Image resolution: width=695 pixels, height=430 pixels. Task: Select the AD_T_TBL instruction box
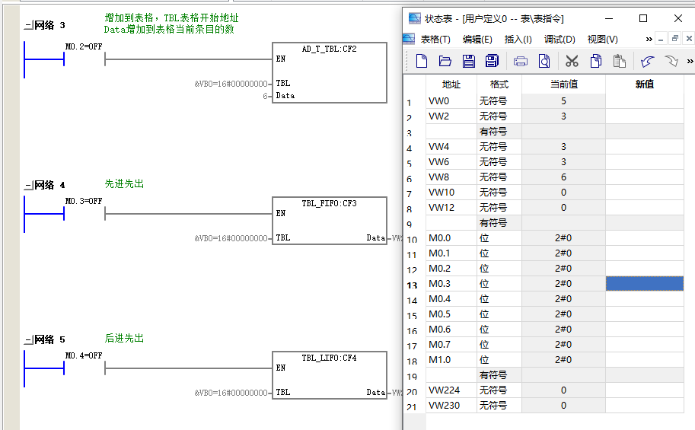(x=330, y=73)
